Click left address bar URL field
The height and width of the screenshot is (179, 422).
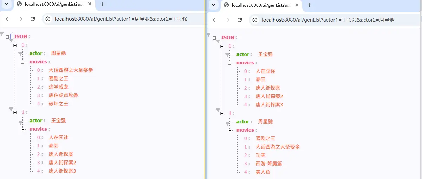121,19
